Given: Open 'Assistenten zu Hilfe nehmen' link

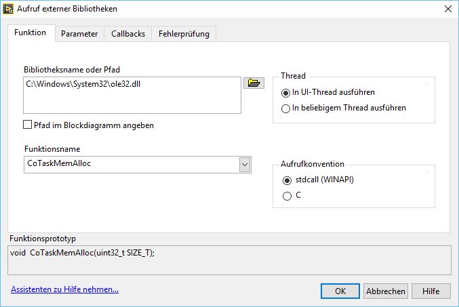Looking at the screenshot, I should [x=64, y=289].
